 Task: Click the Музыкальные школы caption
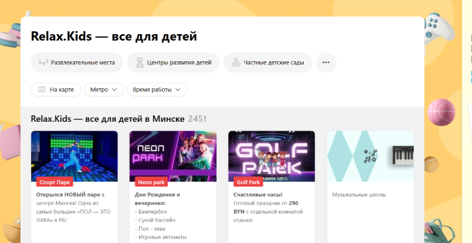(359, 195)
